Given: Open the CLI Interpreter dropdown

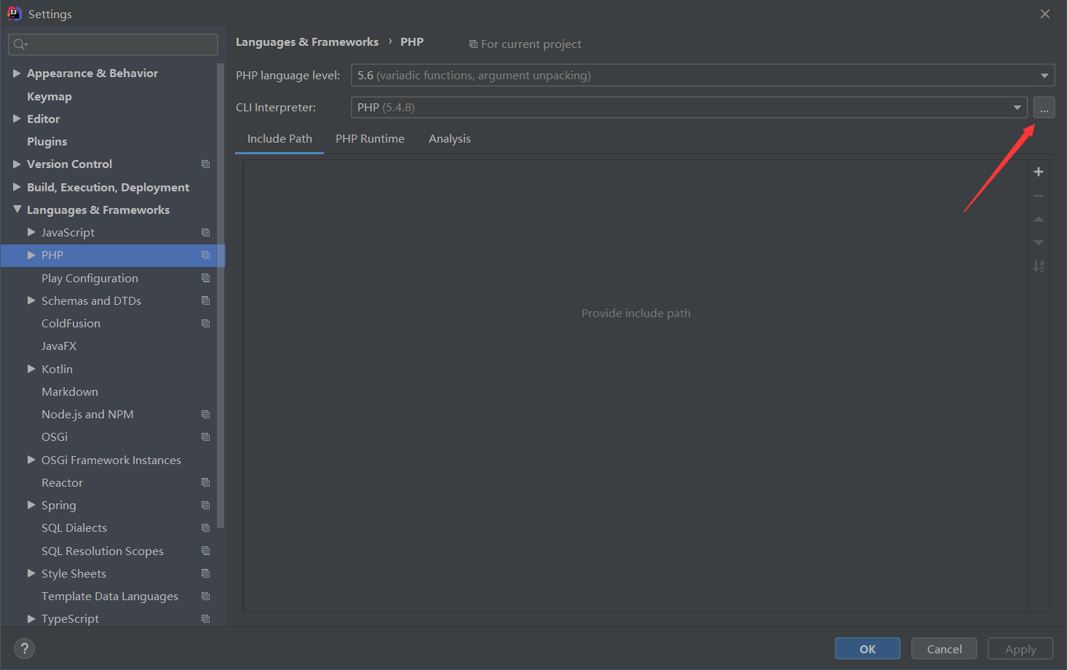Looking at the screenshot, I should pyautogui.click(x=1018, y=107).
